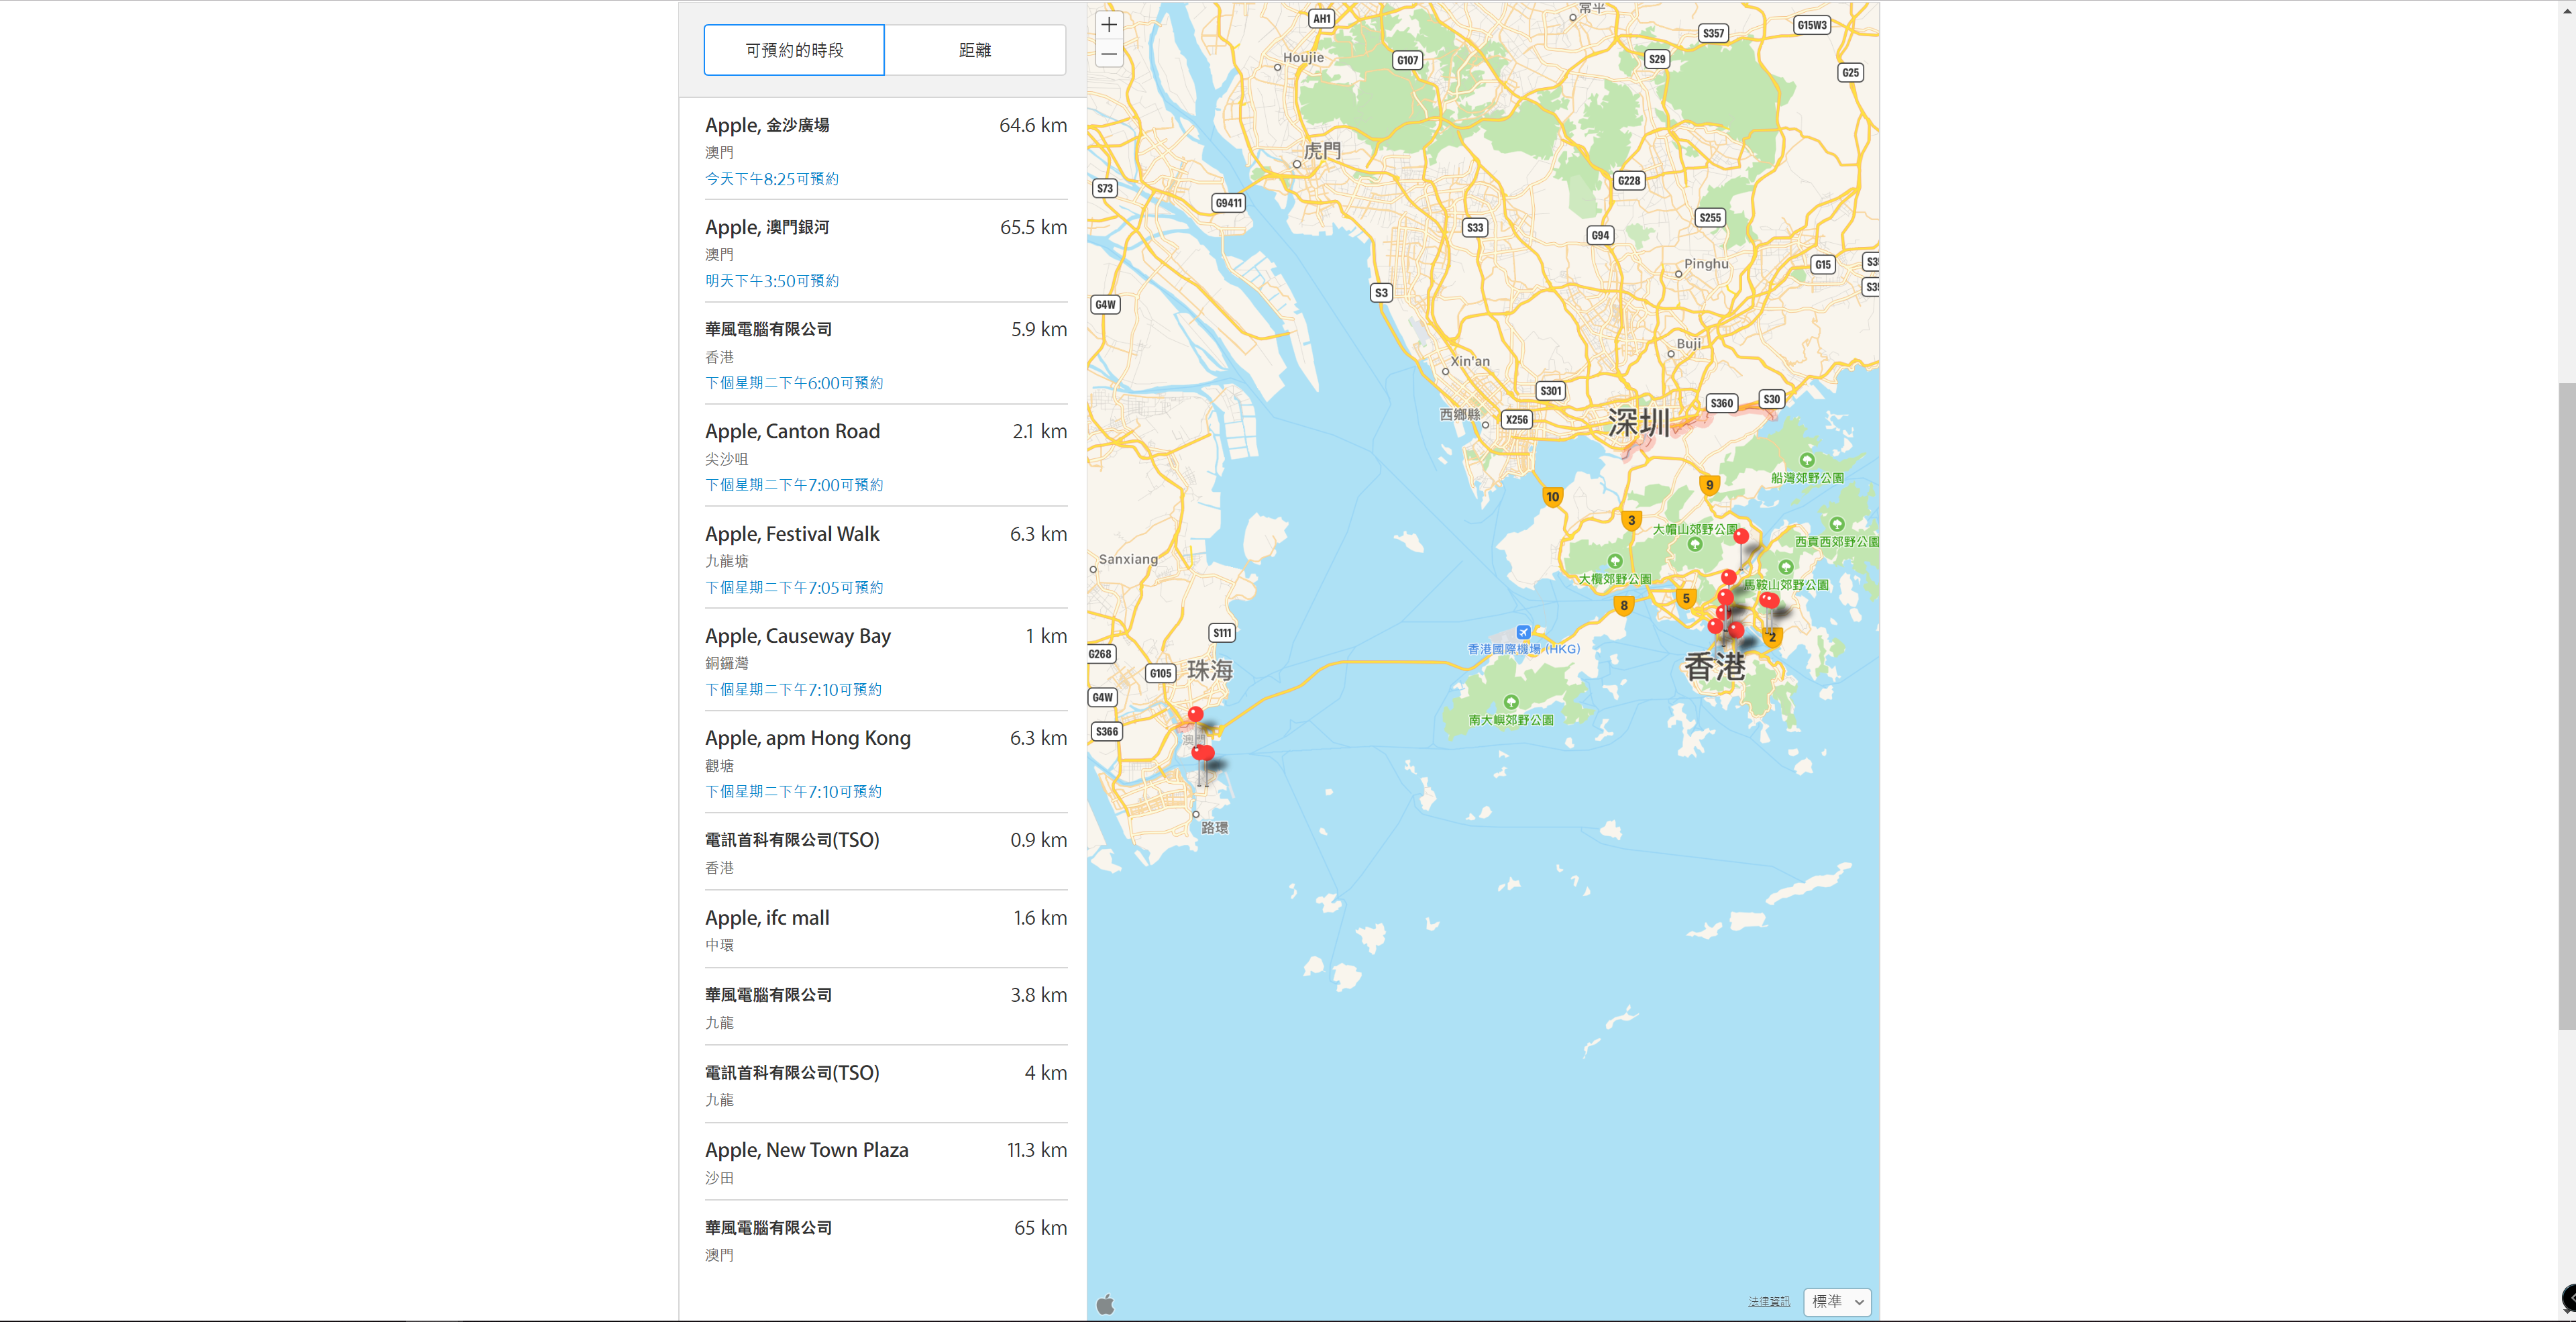Click the red pin north of 珠海 label's bridge
Screen dimensions: 2576x1322
[1195, 714]
